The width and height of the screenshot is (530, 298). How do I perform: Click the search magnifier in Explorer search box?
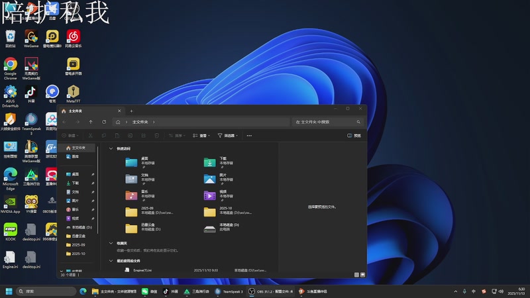(x=358, y=122)
